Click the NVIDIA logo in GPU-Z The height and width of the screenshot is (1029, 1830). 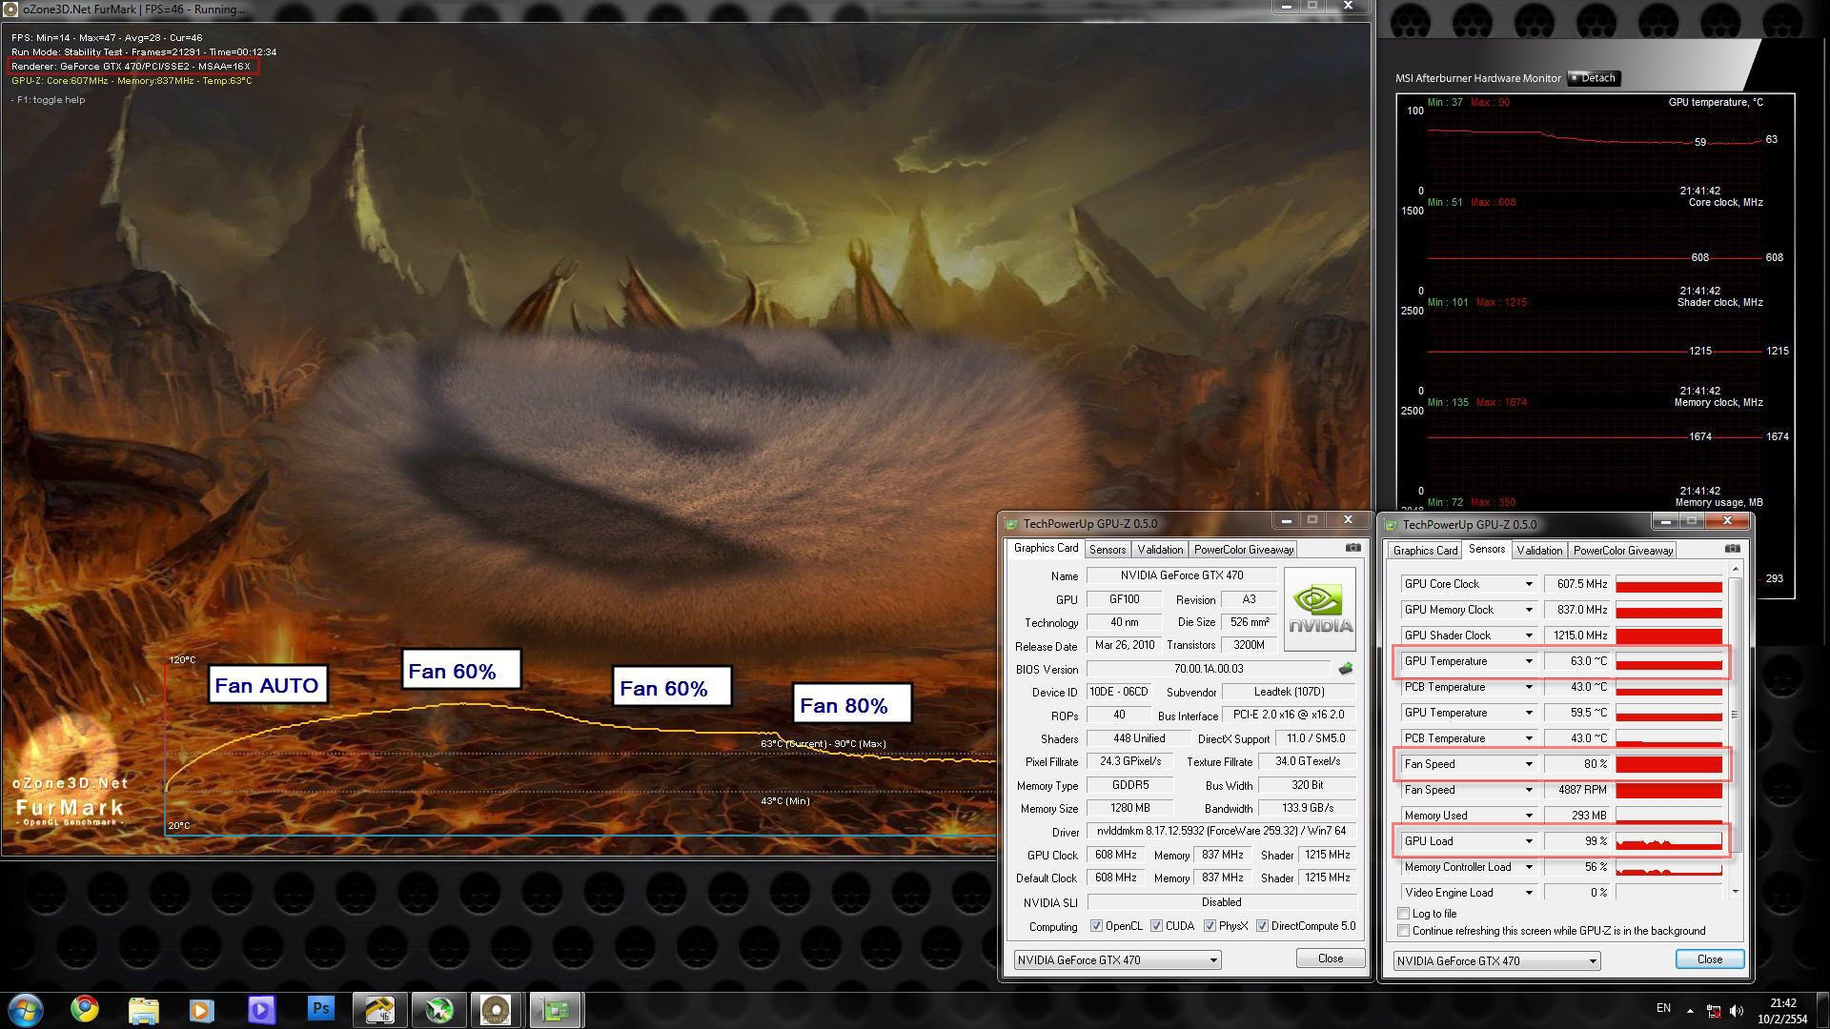tap(1319, 610)
